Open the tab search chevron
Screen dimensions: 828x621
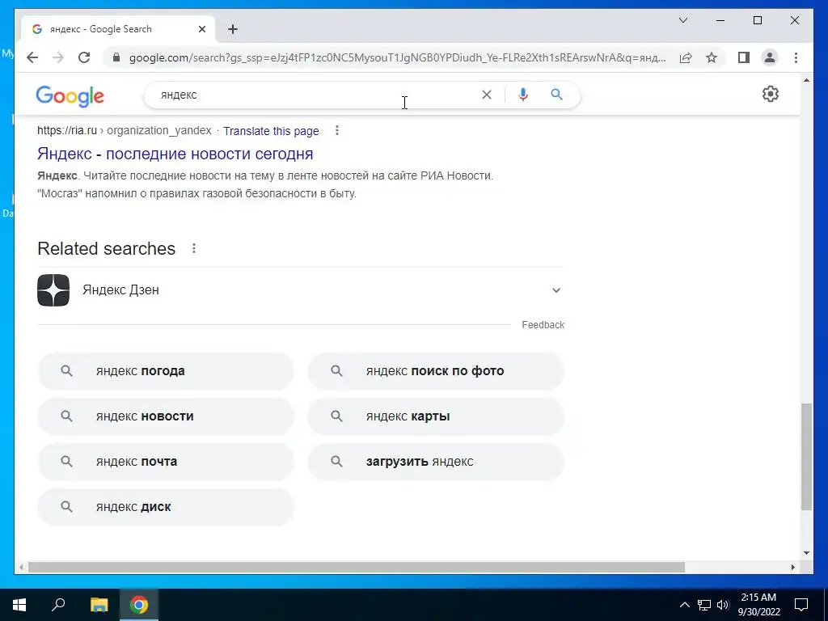coord(682,20)
